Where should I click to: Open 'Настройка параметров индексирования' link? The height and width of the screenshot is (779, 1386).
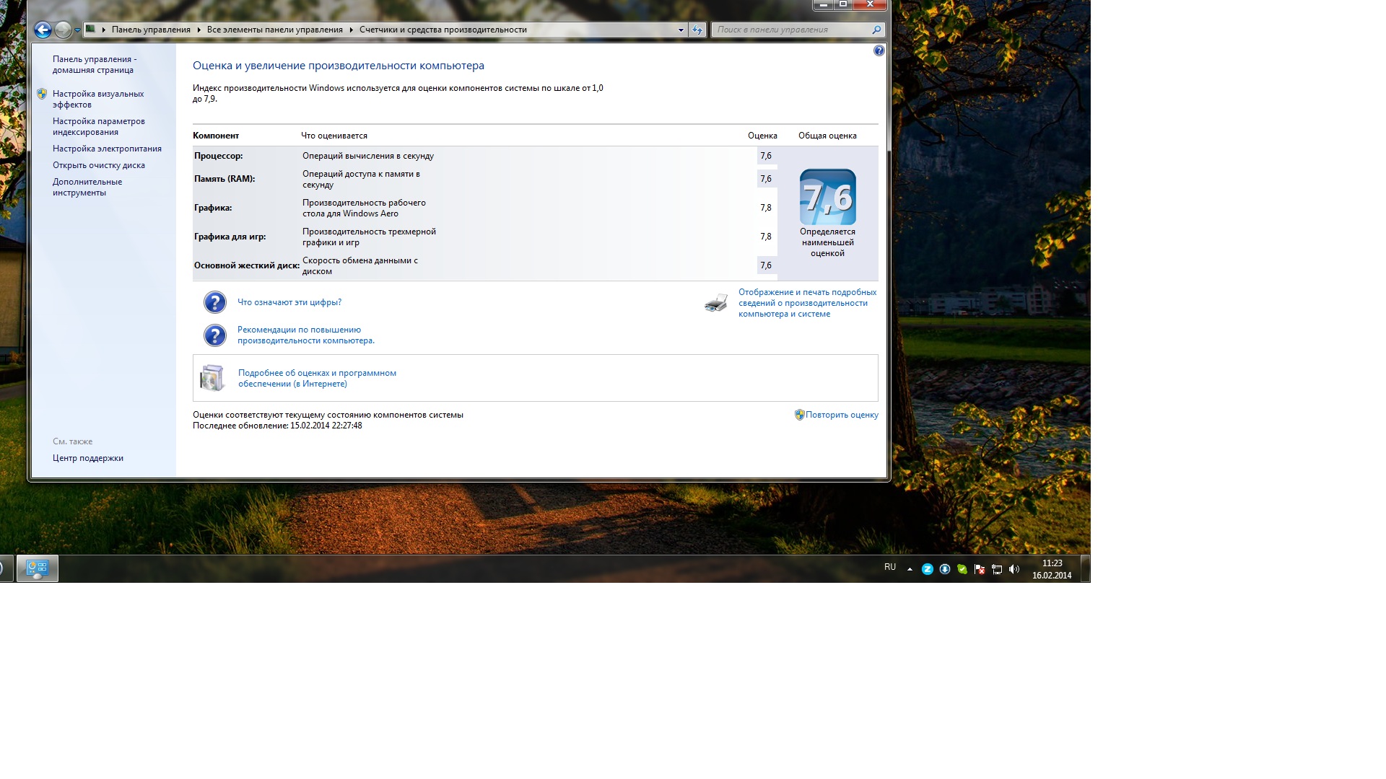coord(99,127)
